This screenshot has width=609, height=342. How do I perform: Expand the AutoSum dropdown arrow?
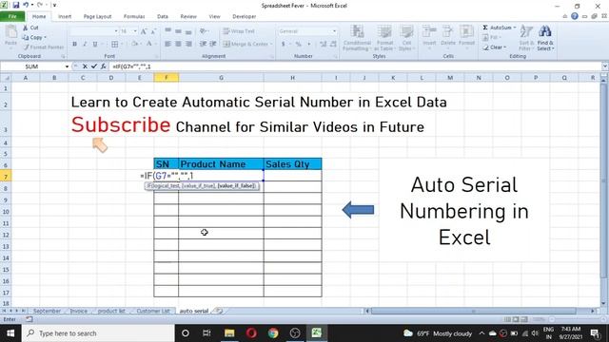click(515, 28)
